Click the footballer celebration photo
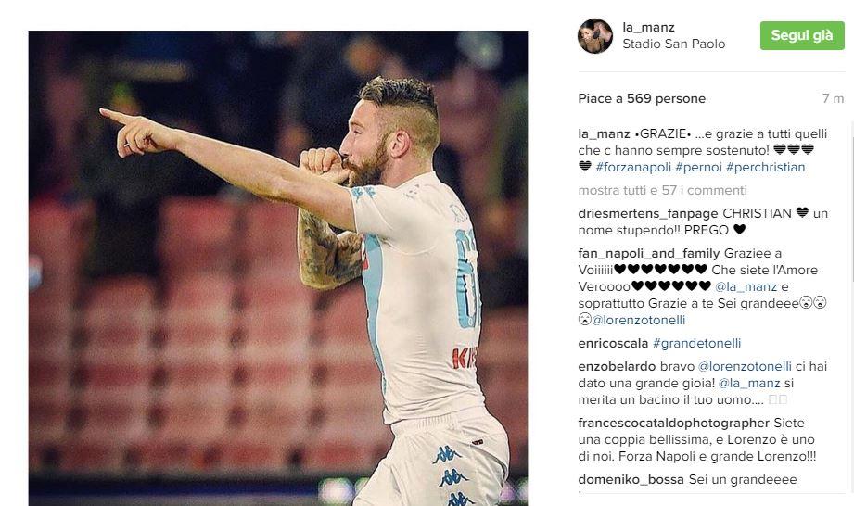The image size is (854, 506). 278,268
